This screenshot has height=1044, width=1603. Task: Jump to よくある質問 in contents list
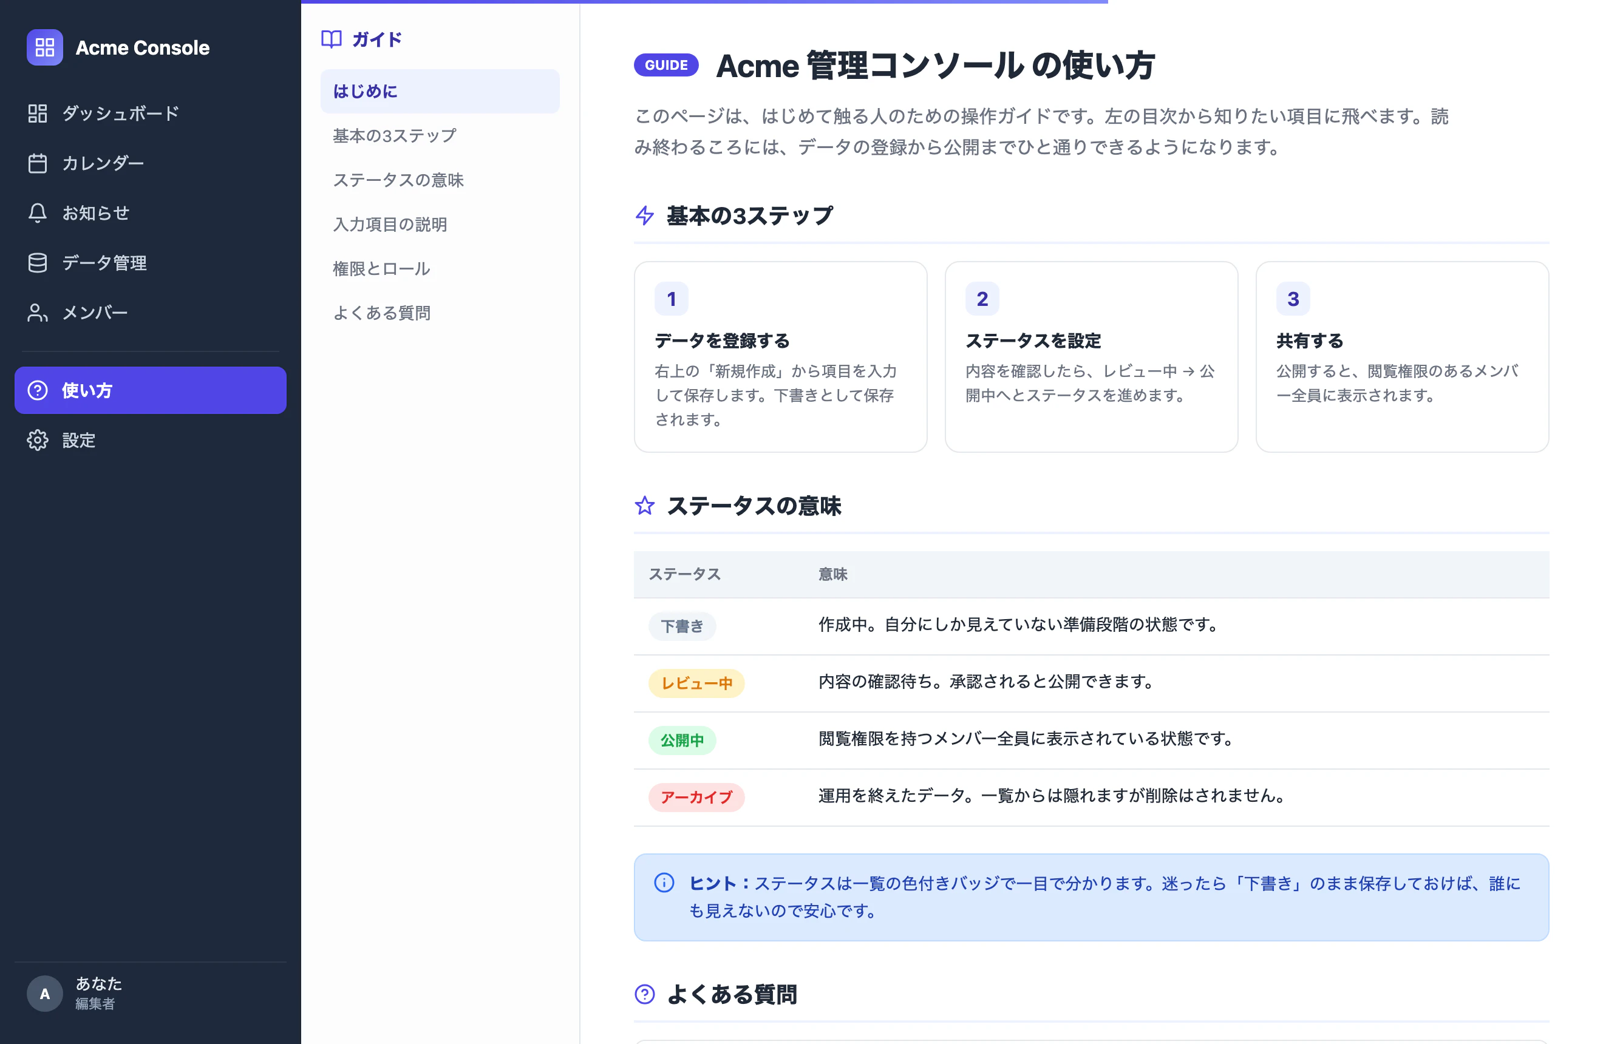pyautogui.click(x=440, y=313)
